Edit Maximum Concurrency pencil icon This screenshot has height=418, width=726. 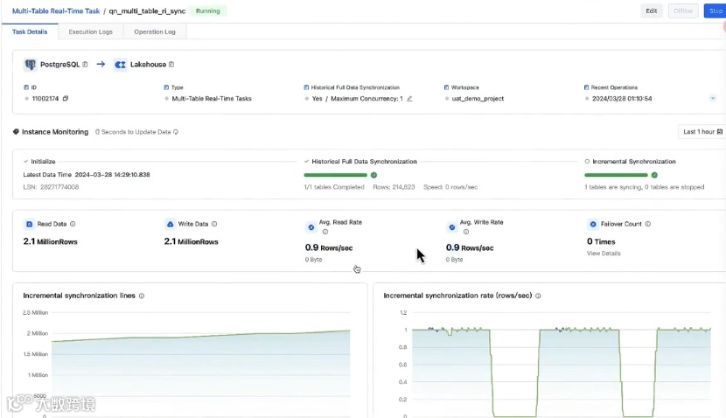point(409,99)
